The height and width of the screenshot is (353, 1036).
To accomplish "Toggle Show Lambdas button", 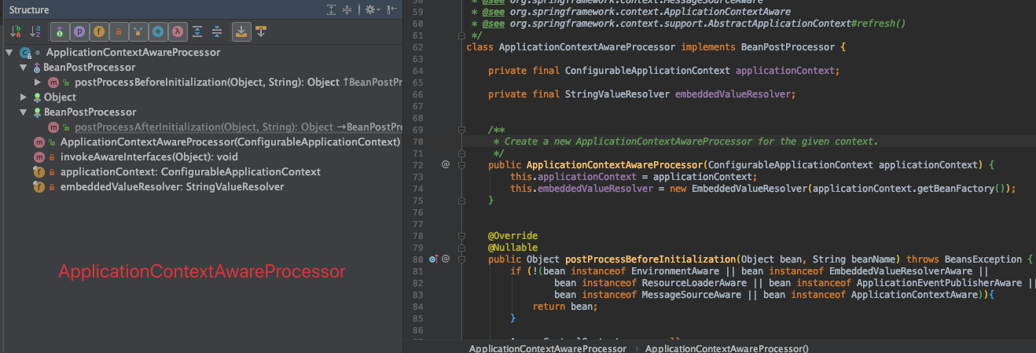I will coord(178,31).
